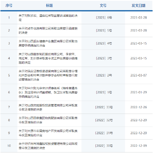The width and height of the screenshot is (154, 153).
Task: Click the 发文日期 column header
Action: (139, 6)
